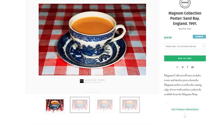Click the $49.00 price
This screenshot has width=224, height=126.
point(168,38)
